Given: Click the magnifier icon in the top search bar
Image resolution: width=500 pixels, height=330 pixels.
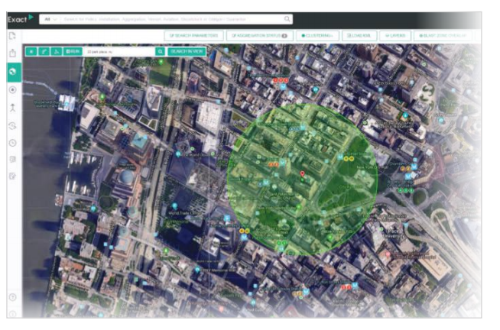Looking at the screenshot, I should pyautogui.click(x=287, y=18).
